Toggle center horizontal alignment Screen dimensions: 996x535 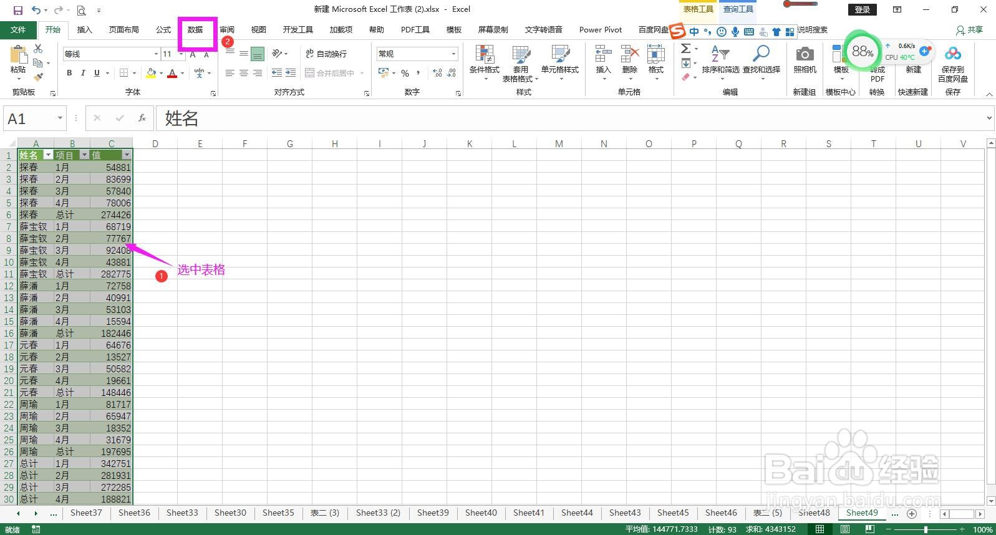click(243, 73)
